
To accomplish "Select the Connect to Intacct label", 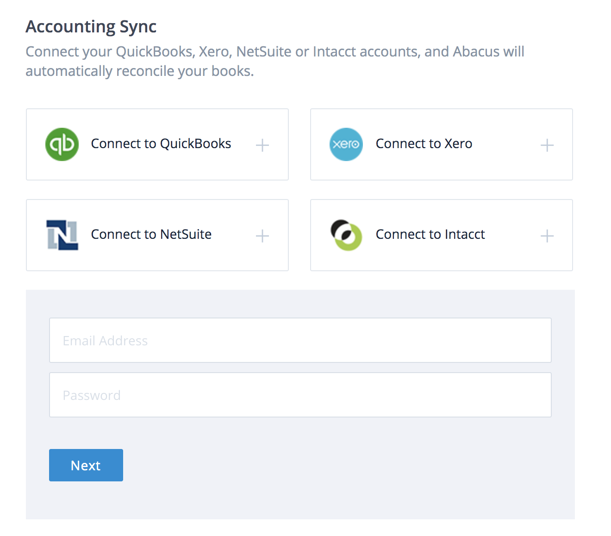I will [430, 234].
